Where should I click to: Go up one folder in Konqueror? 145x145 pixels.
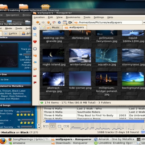(49, 22)
